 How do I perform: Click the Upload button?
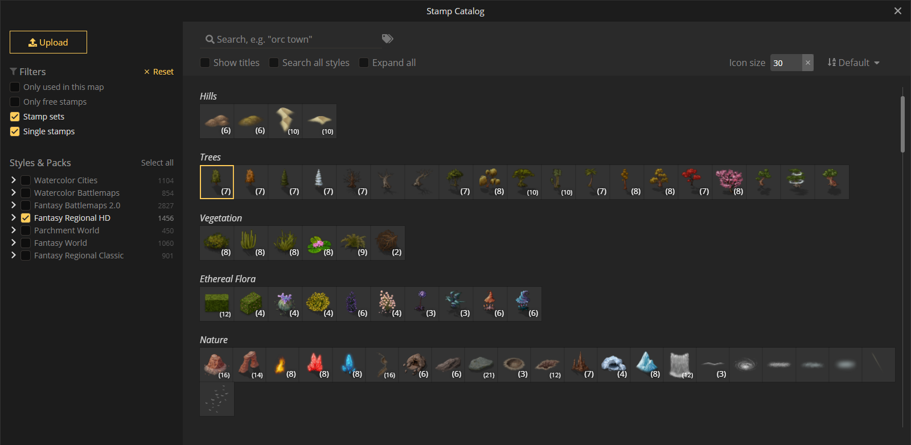click(48, 42)
